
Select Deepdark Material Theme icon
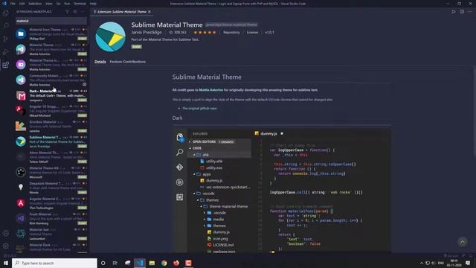click(21, 188)
